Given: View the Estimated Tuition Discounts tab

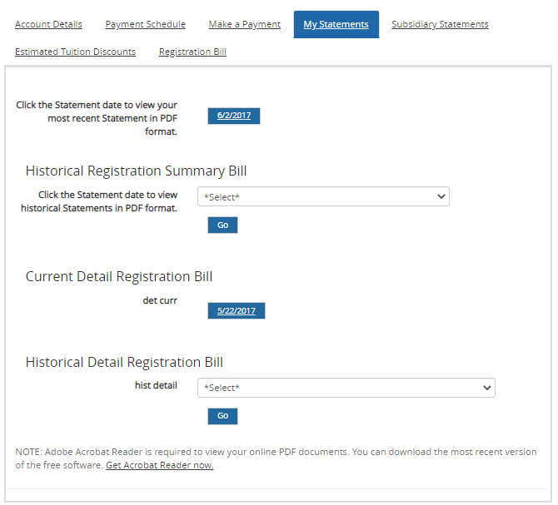Looking at the screenshot, I should coord(75,52).
